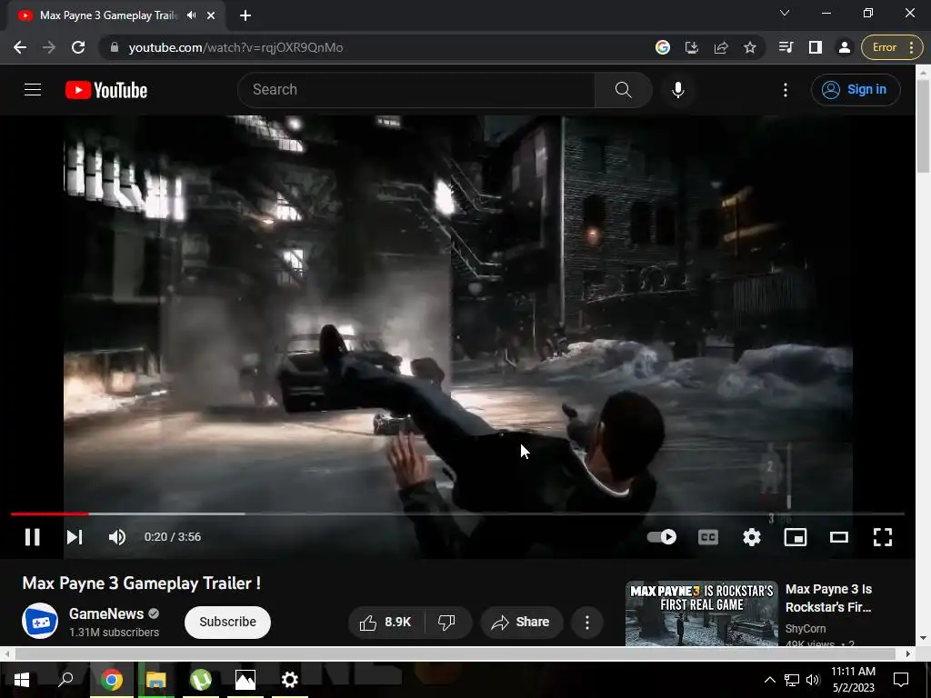Switch to theater mode

coord(839,537)
